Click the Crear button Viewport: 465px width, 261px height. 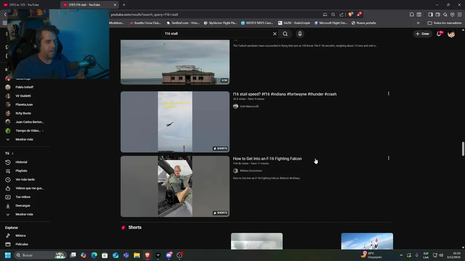click(422, 34)
